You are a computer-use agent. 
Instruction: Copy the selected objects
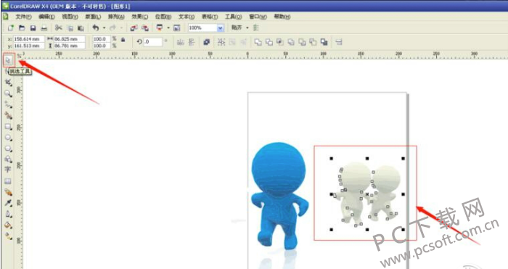[70, 28]
